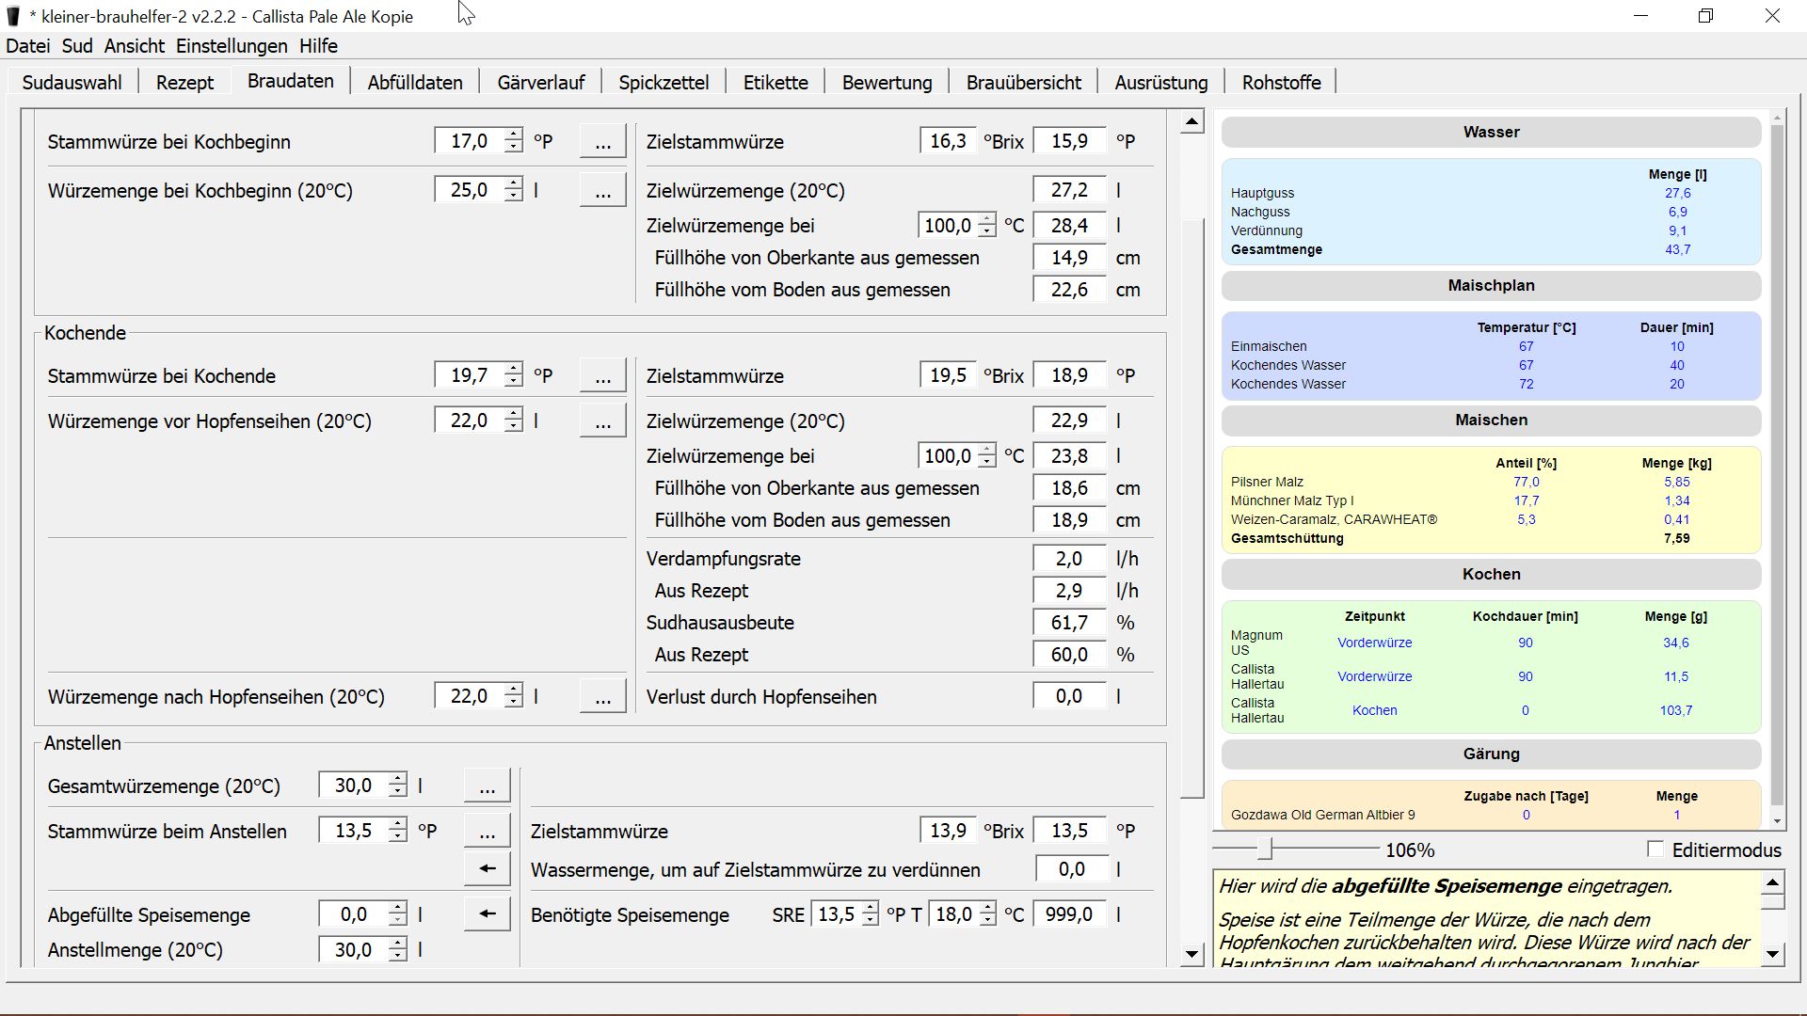1807x1016 pixels.
Task: Open the Rohstoffe tab
Action: pyautogui.click(x=1281, y=83)
